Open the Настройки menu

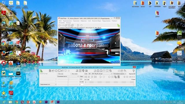coord(62,23)
